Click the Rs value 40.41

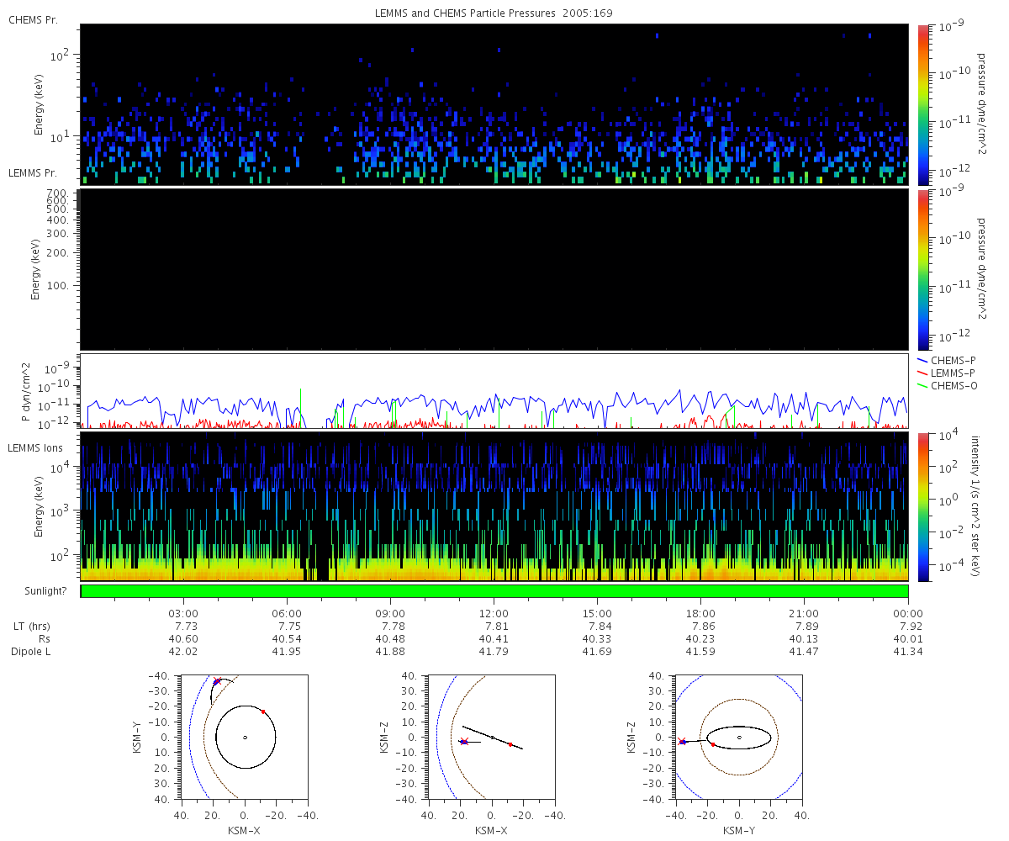(x=494, y=639)
